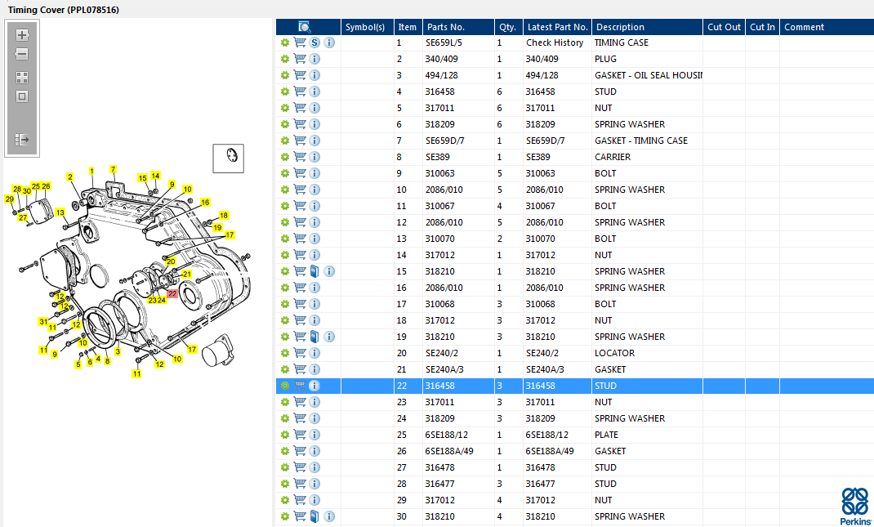Open the book icon on item 30 row
The width and height of the screenshot is (874, 527).
point(314,516)
